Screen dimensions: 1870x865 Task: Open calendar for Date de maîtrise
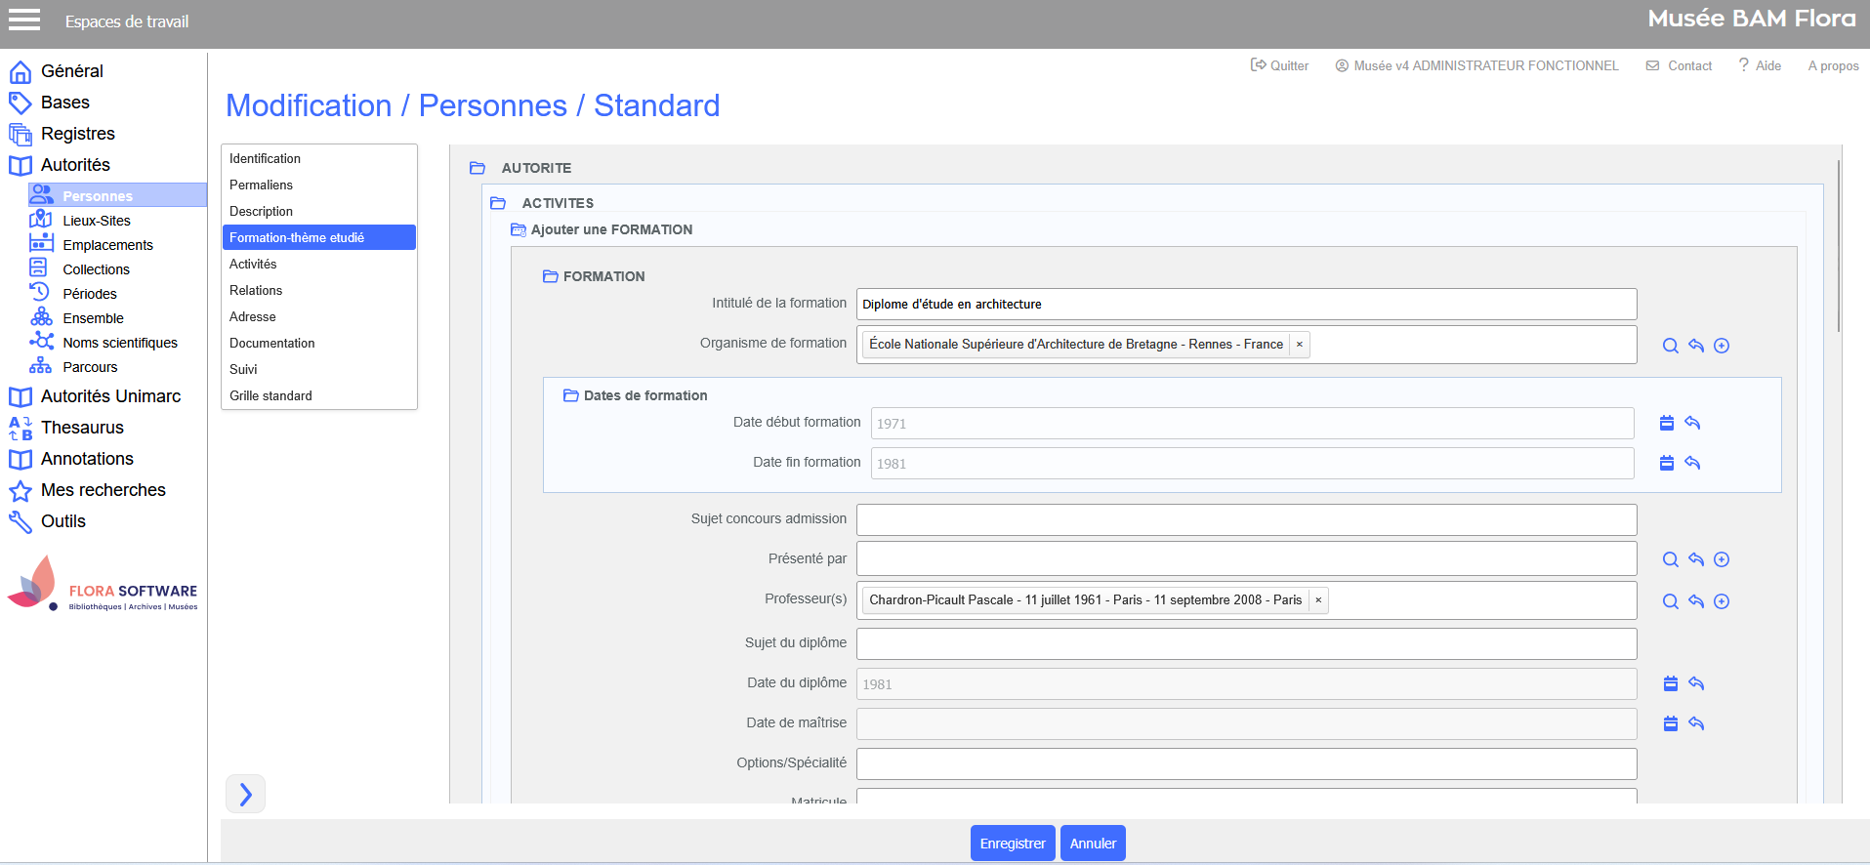pos(1670,723)
